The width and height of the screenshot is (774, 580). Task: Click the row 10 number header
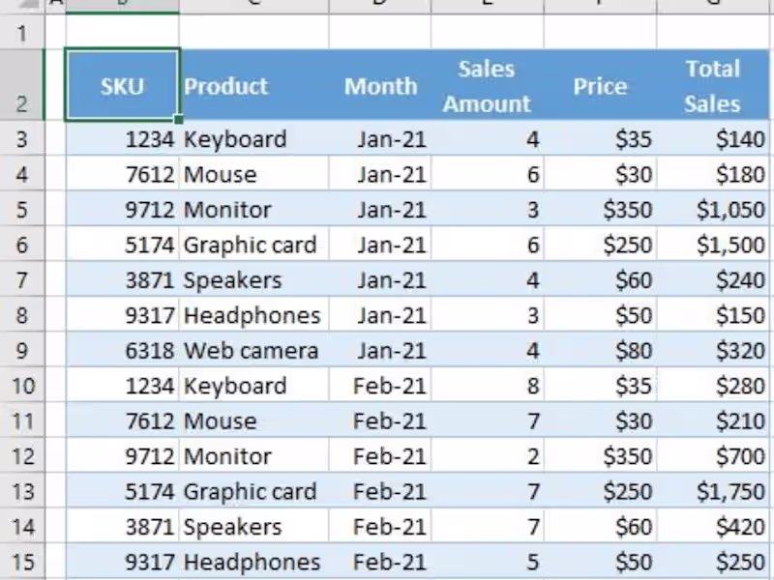22,386
